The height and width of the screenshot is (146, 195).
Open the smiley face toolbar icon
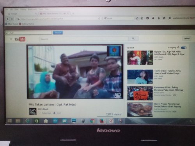tap(164, 18)
